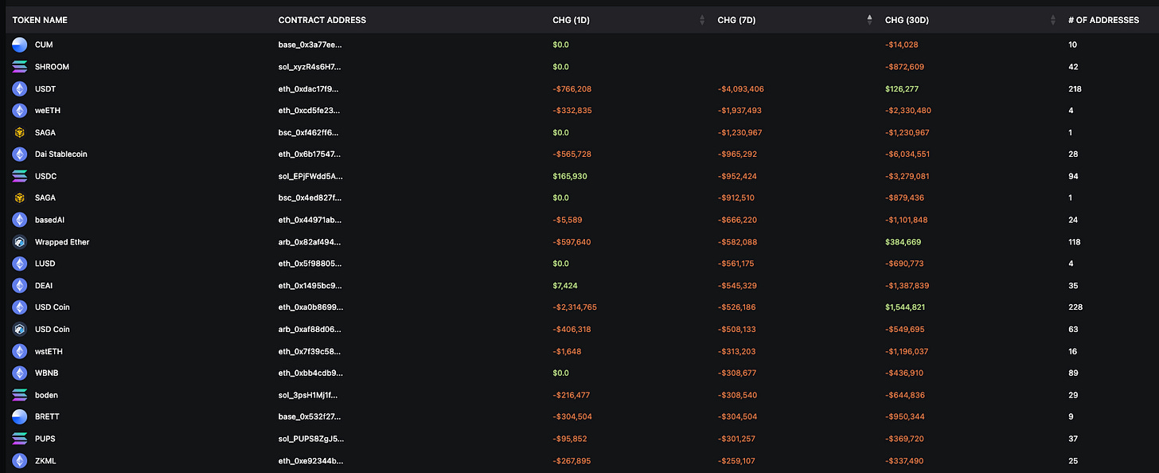Image resolution: width=1159 pixels, height=473 pixels.
Task: Click 30D change value $126,277
Action: pyautogui.click(x=902, y=89)
